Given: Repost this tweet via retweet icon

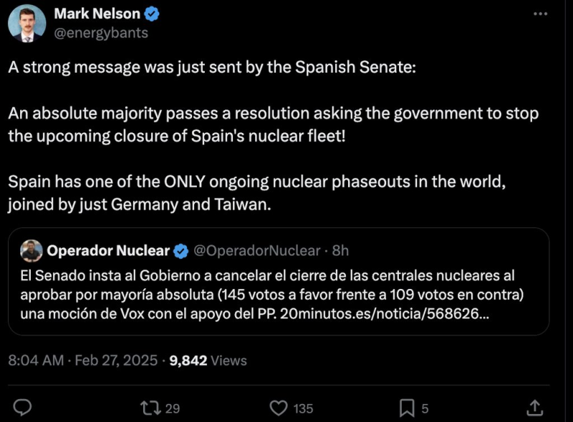Looking at the screenshot, I should coord(150,408).
